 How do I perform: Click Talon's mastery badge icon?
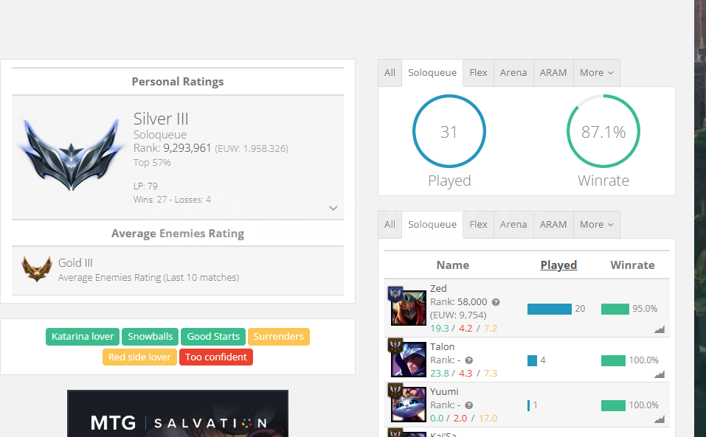point(395,346)
